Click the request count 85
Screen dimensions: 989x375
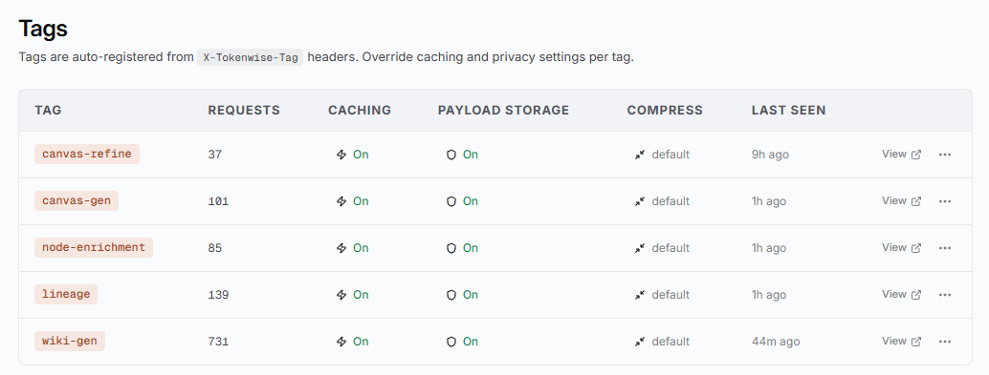click(215, 248)
